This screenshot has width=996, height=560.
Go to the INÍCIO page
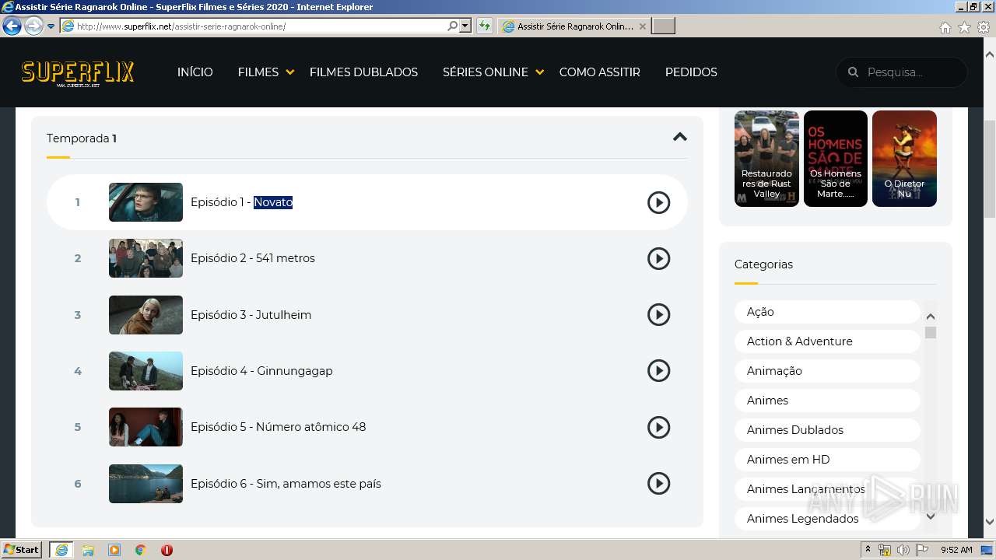195,72
